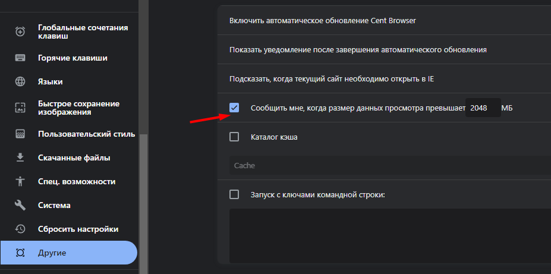Click Включить автоматическое обновление Cent Browser row
Viewport: 551px width, 274px height.
click(384, 20)
